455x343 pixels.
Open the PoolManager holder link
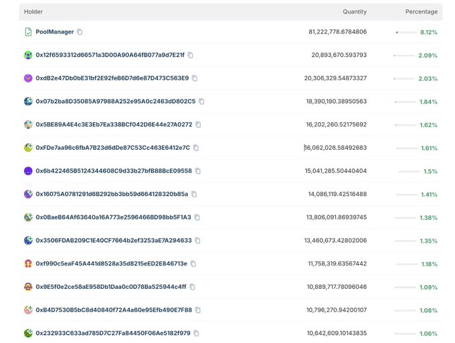55,32
